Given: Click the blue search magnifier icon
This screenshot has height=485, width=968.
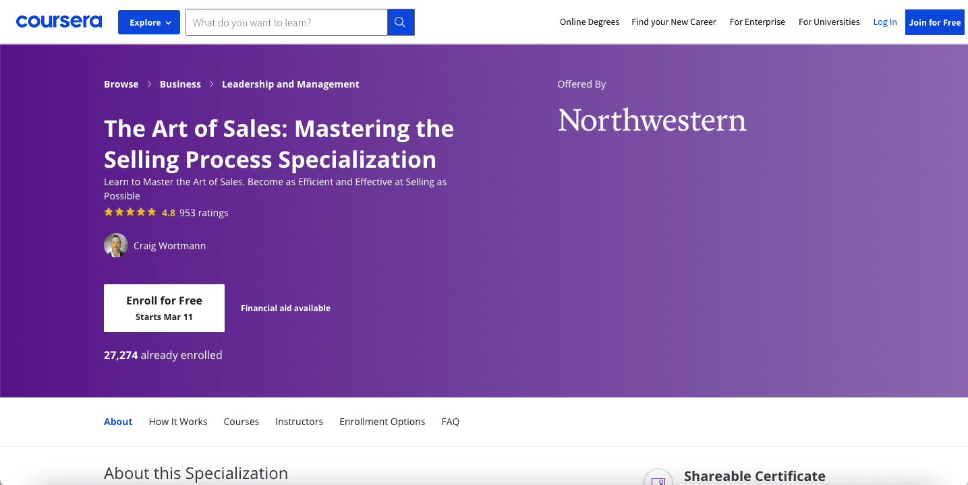Looking at the screenshot, I should pyautogui.click(x=401, y=22).
